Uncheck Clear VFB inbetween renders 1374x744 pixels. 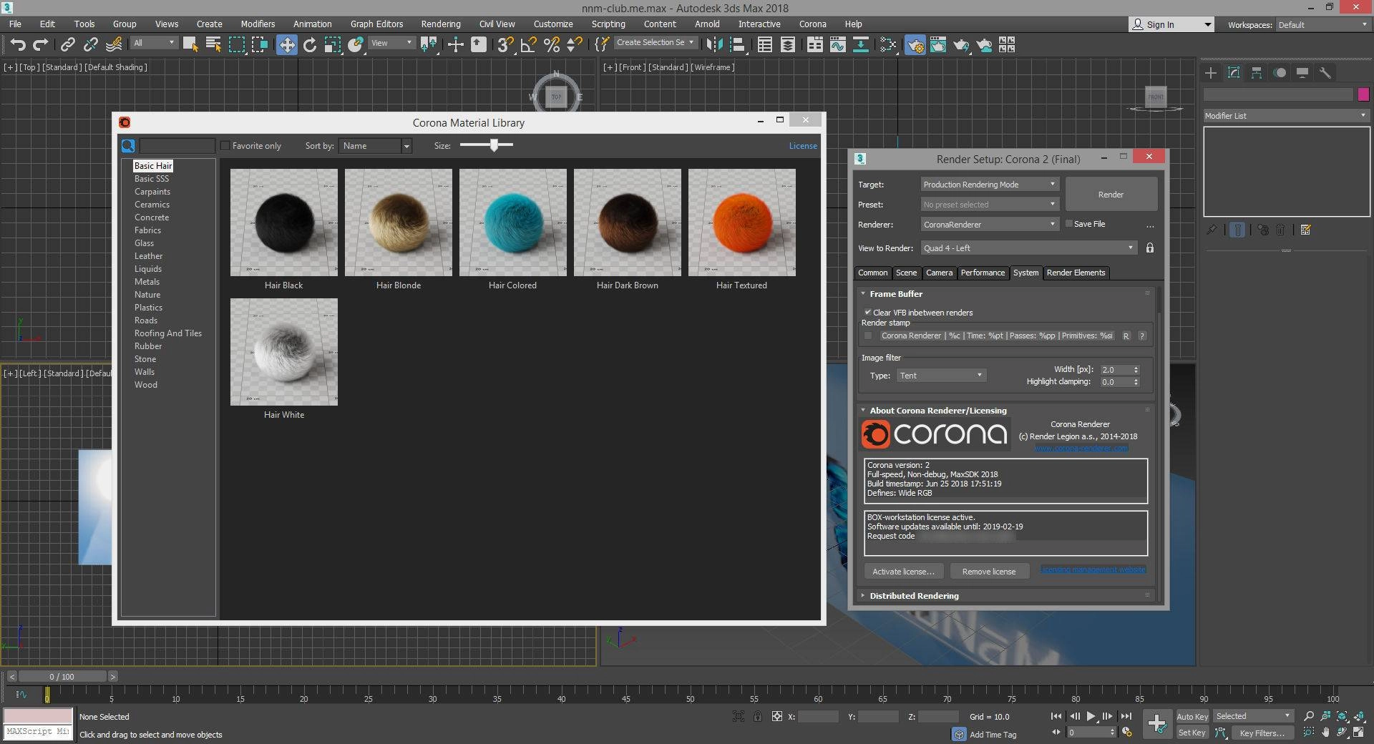click(867, 312)
